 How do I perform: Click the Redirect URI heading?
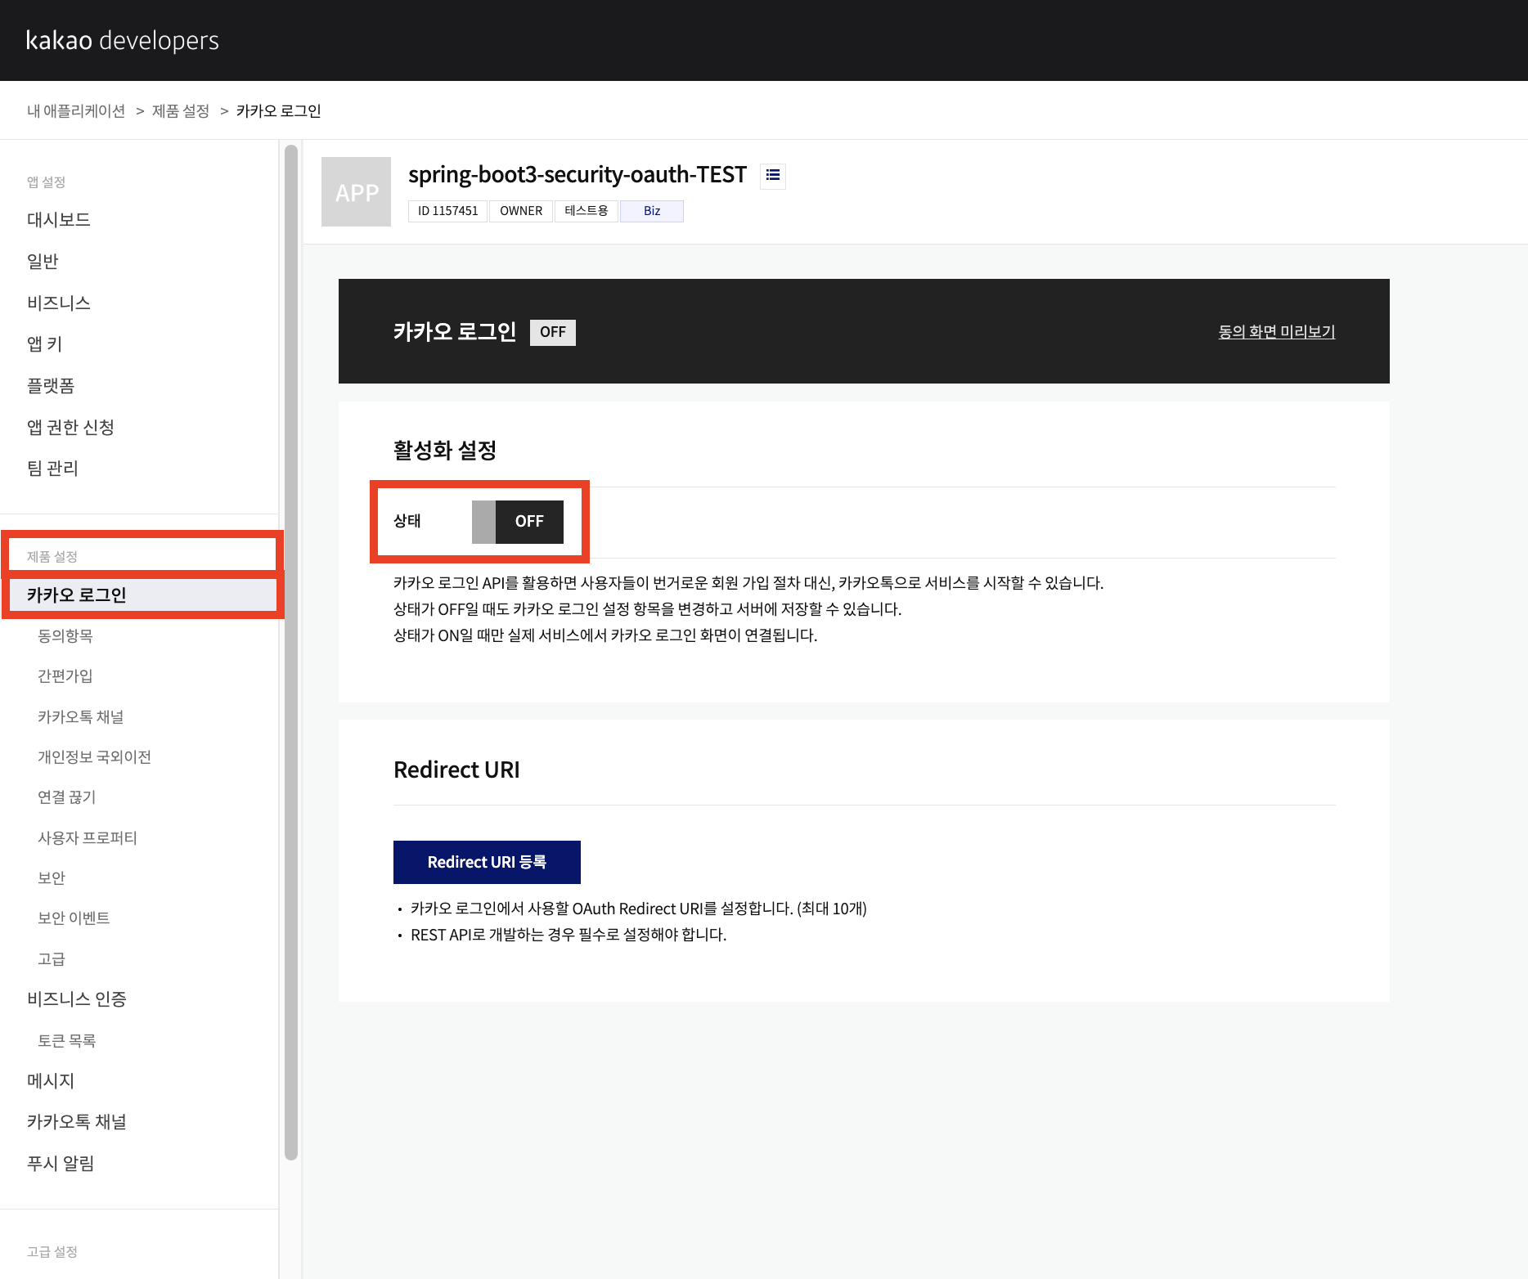point(456,770)
